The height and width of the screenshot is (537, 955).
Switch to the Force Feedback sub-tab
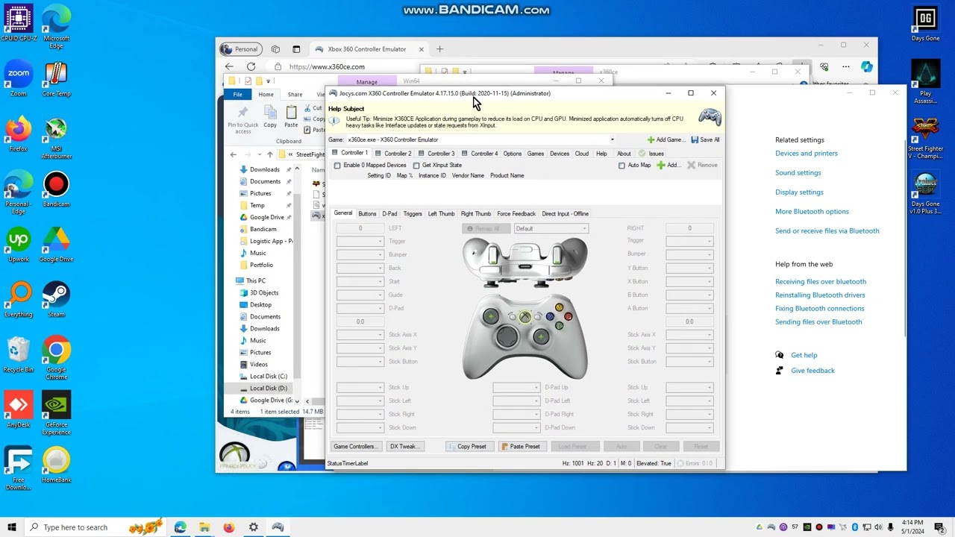[x=516, y=214]
